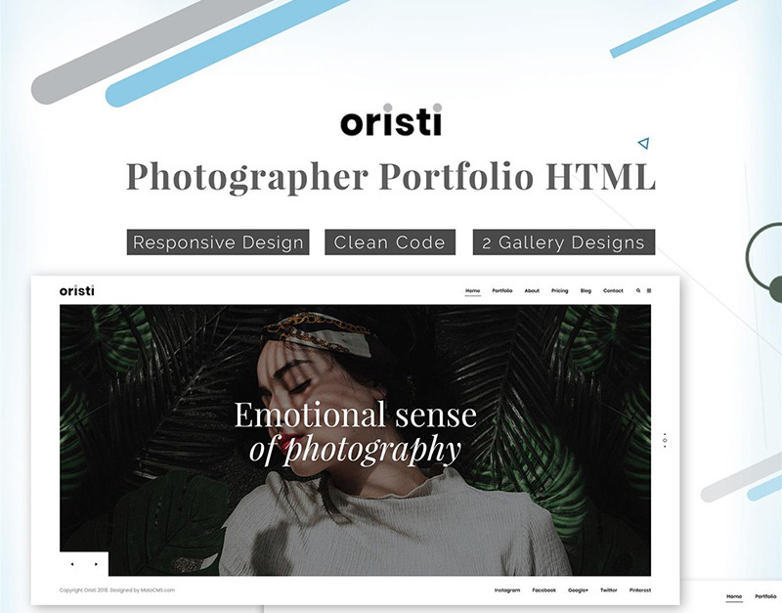This screenshot has width=782, height=613.
Task: Open the hamburger menu icon in the header
Action: tap(649, 290)
